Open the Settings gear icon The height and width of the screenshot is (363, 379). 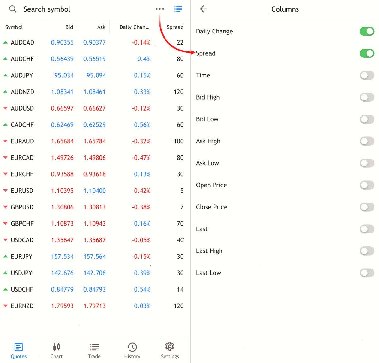tap(170, 347)
